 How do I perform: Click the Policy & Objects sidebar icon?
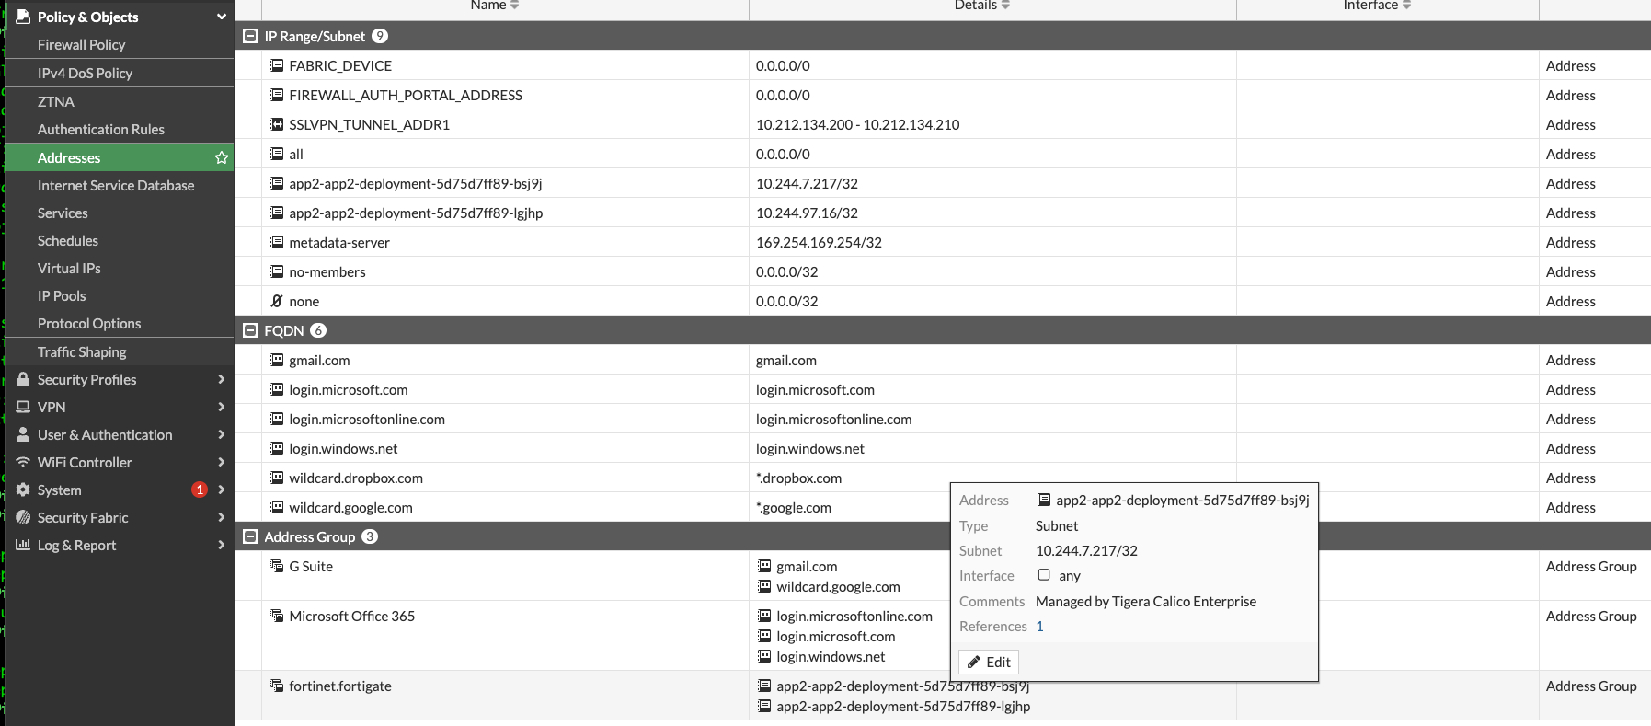pyautogui.click(x=23, y=17)
